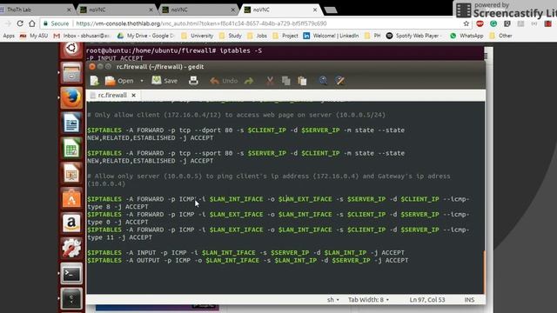Close the rc.firewall tab
Viewport: 557px width, 313px height.
133,95
